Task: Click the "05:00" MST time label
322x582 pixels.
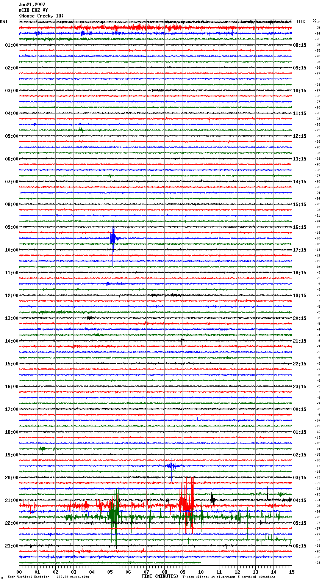Action: [12, 136]
